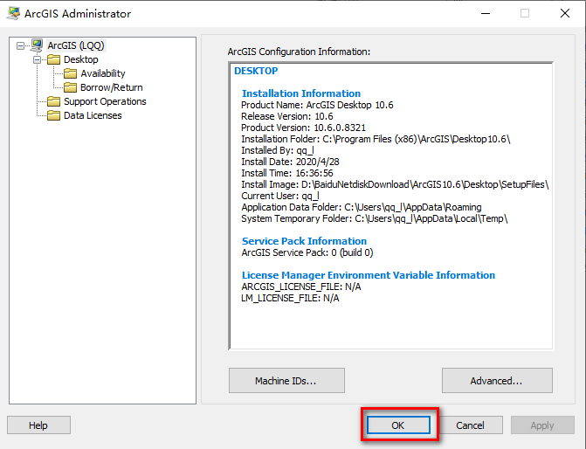Cancel the ArcGIS Administrator dialog
Image resolution: width=586 pixels, height=449 pixels.
point(470,425)
